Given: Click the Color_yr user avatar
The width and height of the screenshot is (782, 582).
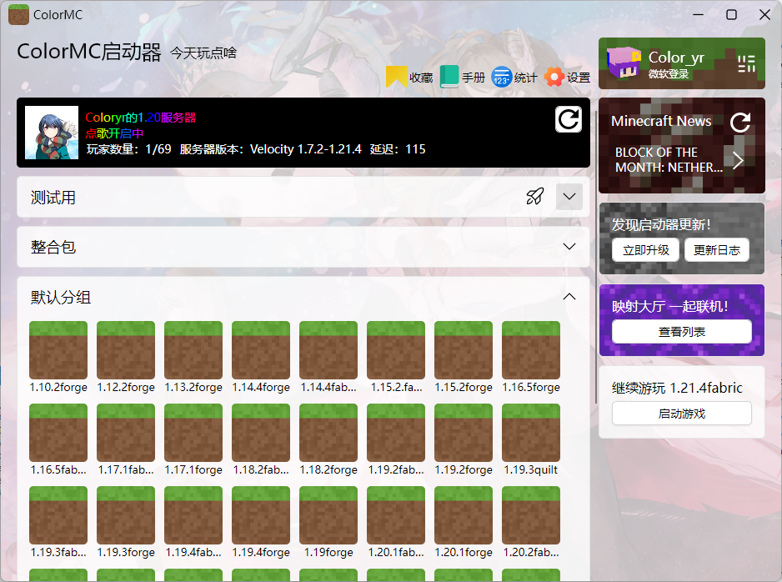Looking at the screenshot, I should 624,63.
